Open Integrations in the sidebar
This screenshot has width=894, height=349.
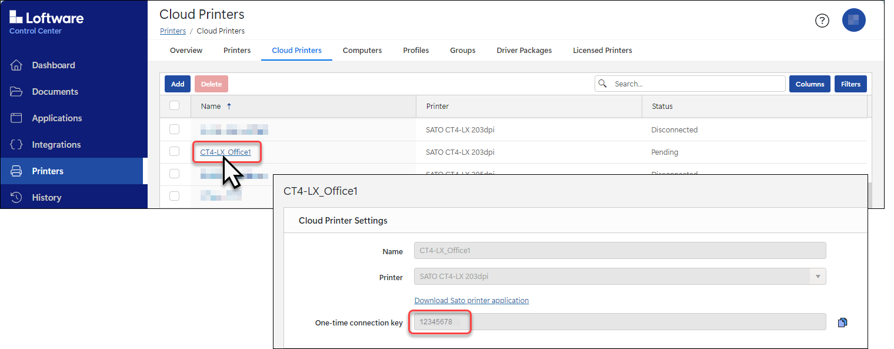56,145
